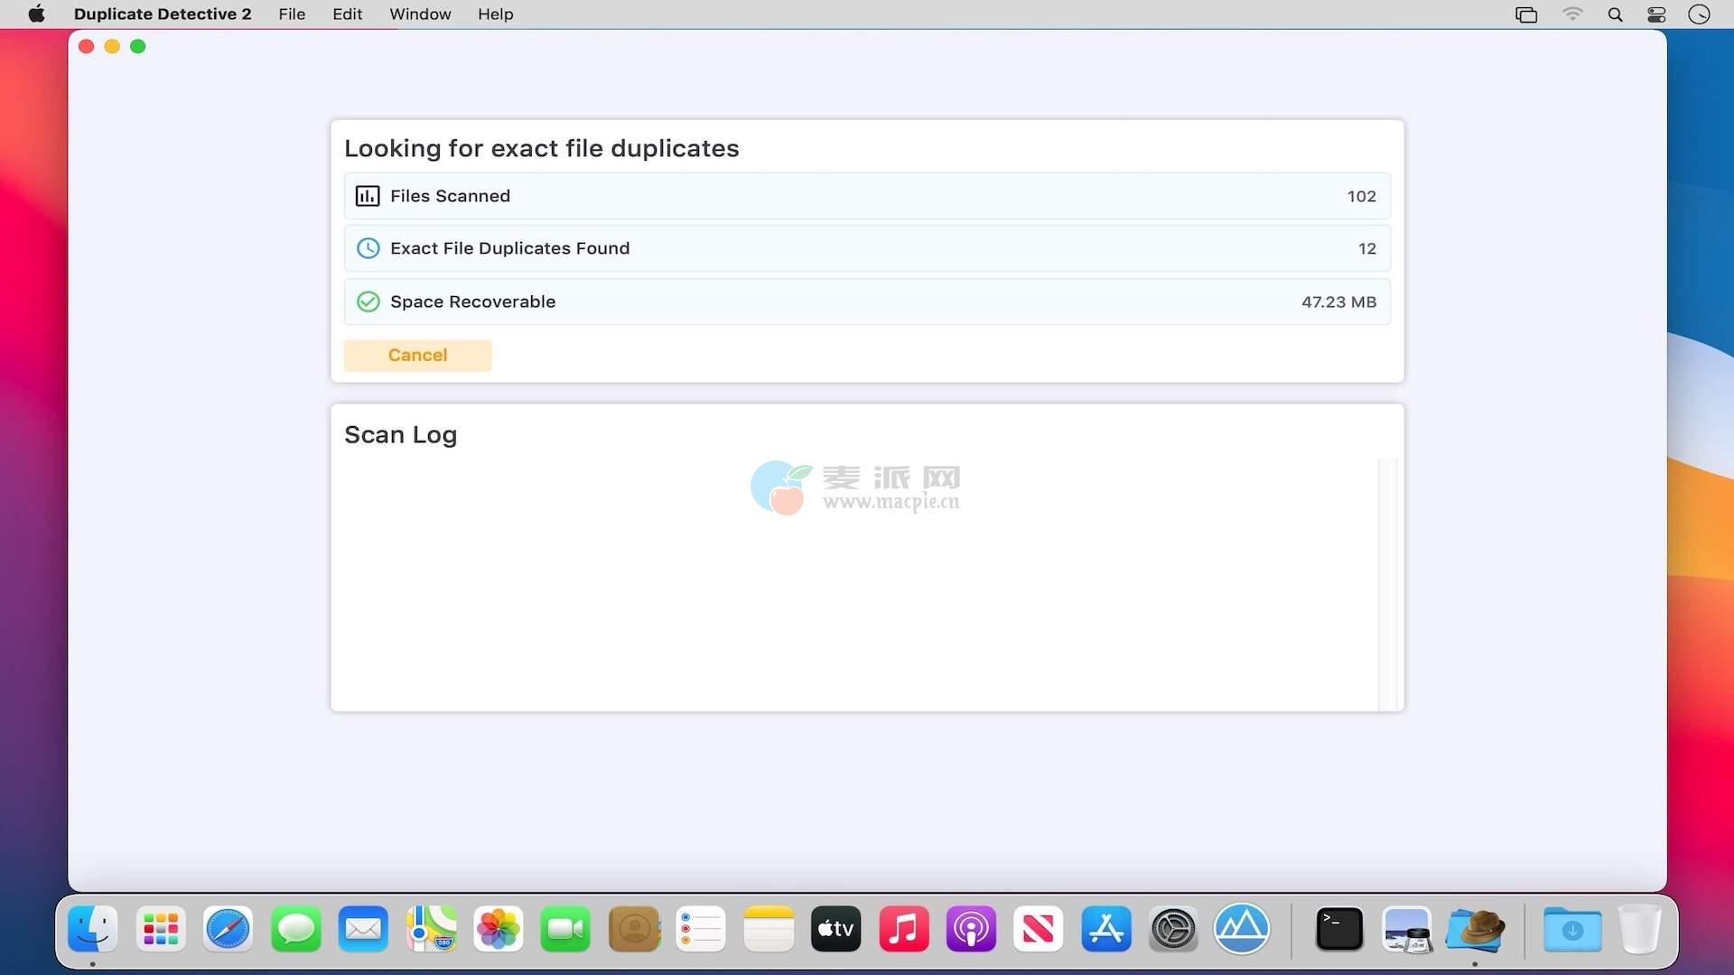The image size is (1734, 975).
Task: Click the Files Scanned row
Action: click(x=867, y=196)
